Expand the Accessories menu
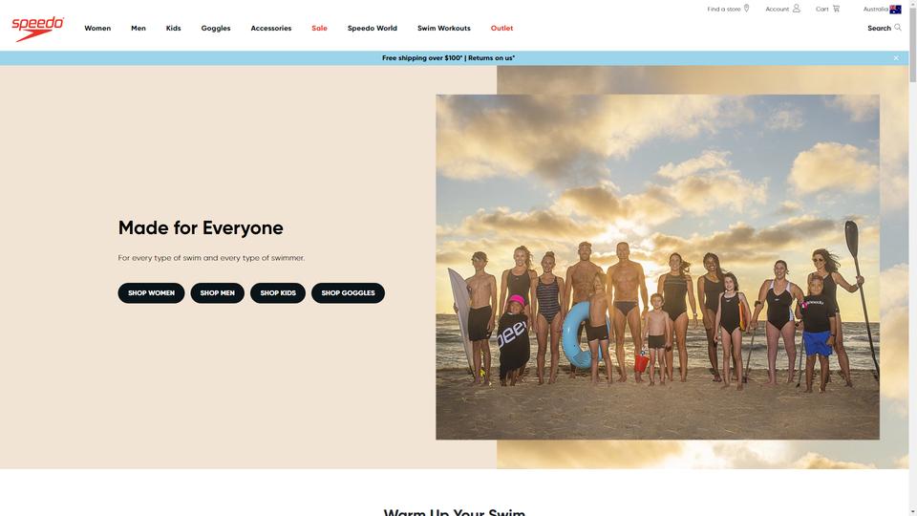Viewport: 917px width, 516px height. (x=270, y=28)
